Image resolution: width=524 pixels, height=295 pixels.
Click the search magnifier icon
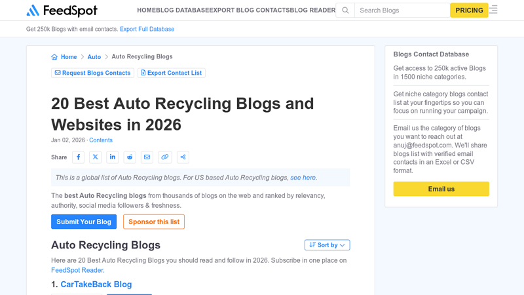345,10
